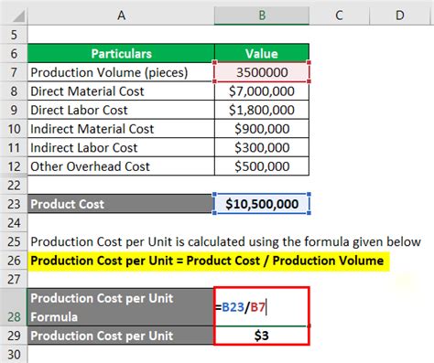
Task: Click the highlighted Production Cost per Unit formula
Action: click(x=208, y=261)
